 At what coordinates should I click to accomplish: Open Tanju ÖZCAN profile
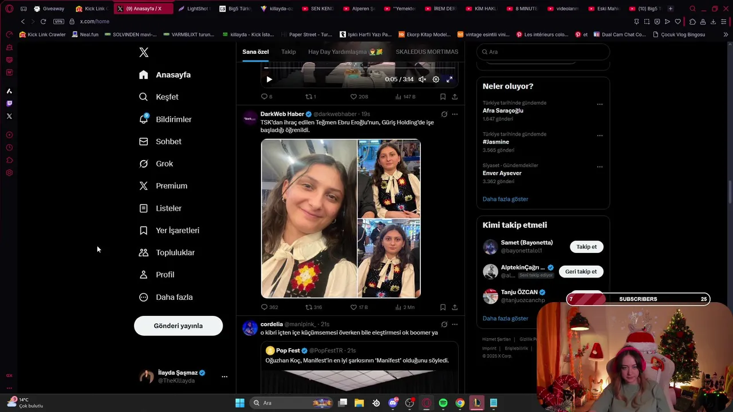coord(519,292)
